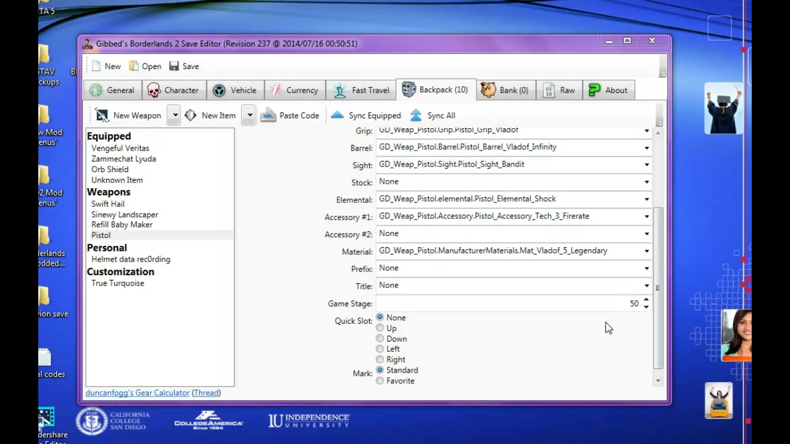This screenshot has height=444, width=790.
Task: Click the Independence University logo
Action: tap(309, 421)
